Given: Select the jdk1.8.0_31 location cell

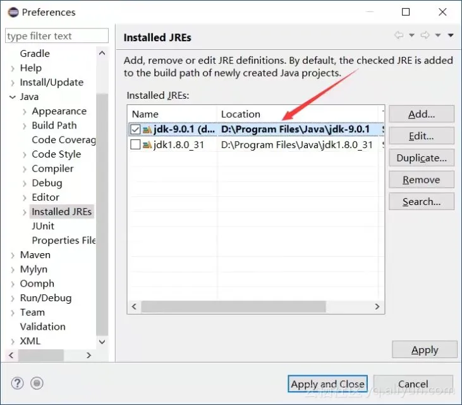Looking at the screenshot, I should [296, 145].
